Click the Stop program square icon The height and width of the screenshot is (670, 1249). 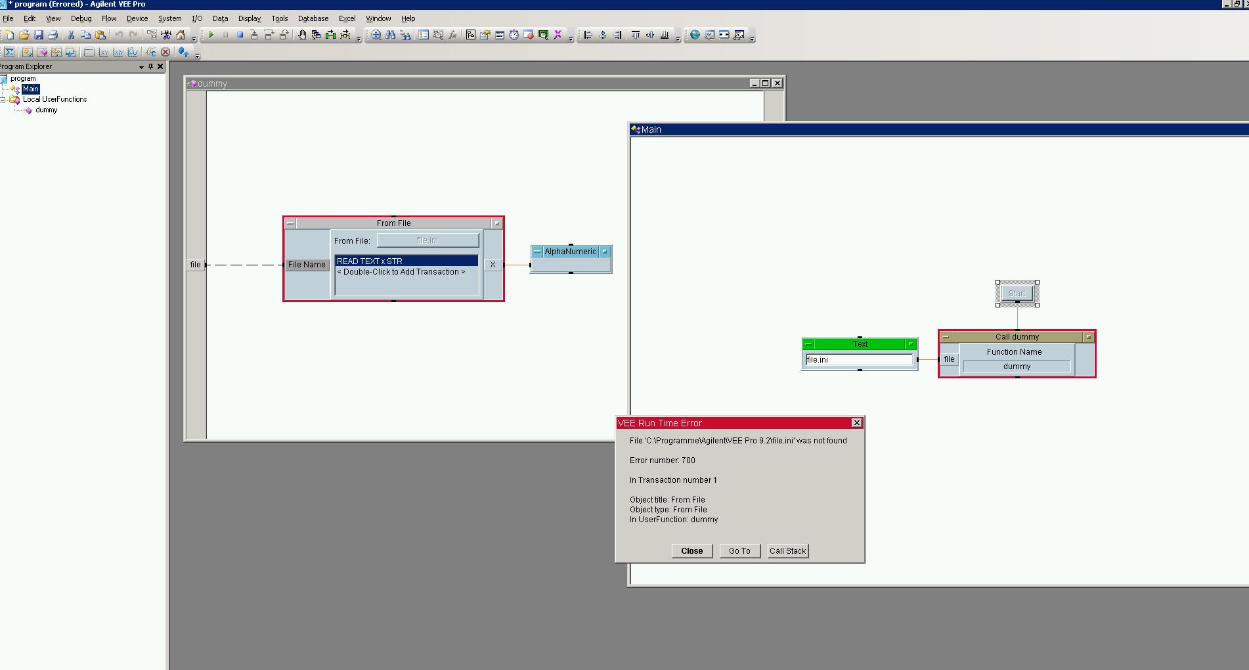[240, 35]
